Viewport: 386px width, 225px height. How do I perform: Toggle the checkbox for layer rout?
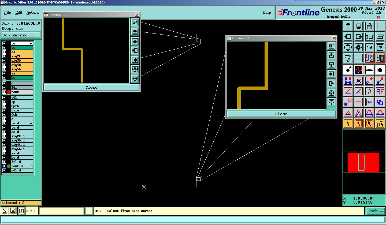[4, 92]
